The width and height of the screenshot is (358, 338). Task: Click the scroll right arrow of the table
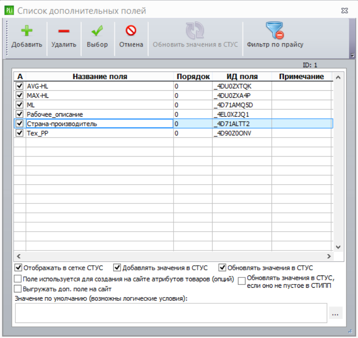(329, 256)
